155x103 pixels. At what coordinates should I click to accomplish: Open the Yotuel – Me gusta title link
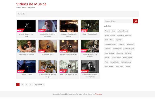pos(48,54)
